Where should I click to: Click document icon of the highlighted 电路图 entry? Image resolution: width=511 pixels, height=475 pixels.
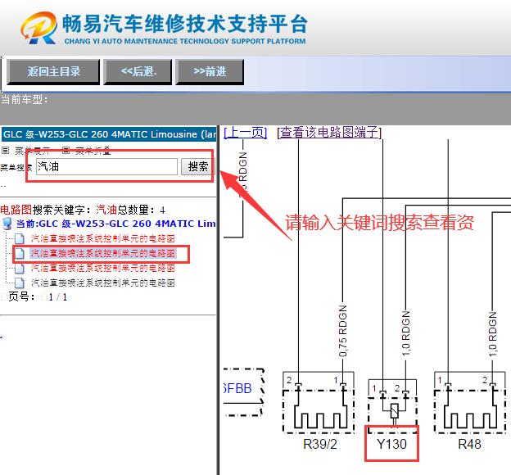pos(19,253)
